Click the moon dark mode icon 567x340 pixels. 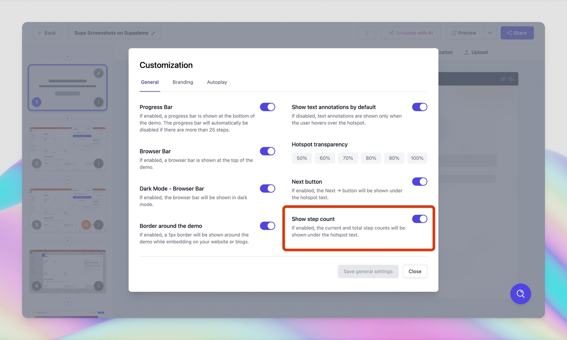pyautogui.click(x=511, y=79)
